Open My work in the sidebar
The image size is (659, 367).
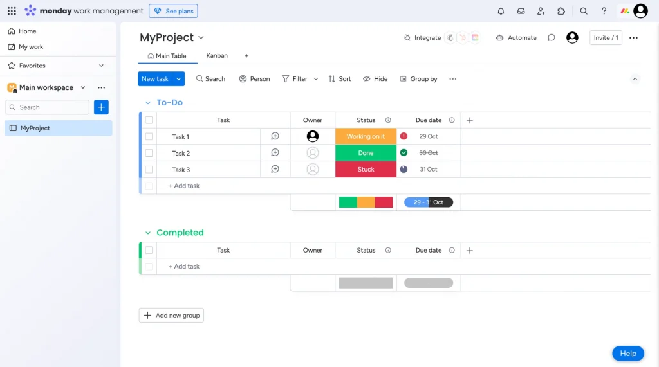click(x=31, y=47)
